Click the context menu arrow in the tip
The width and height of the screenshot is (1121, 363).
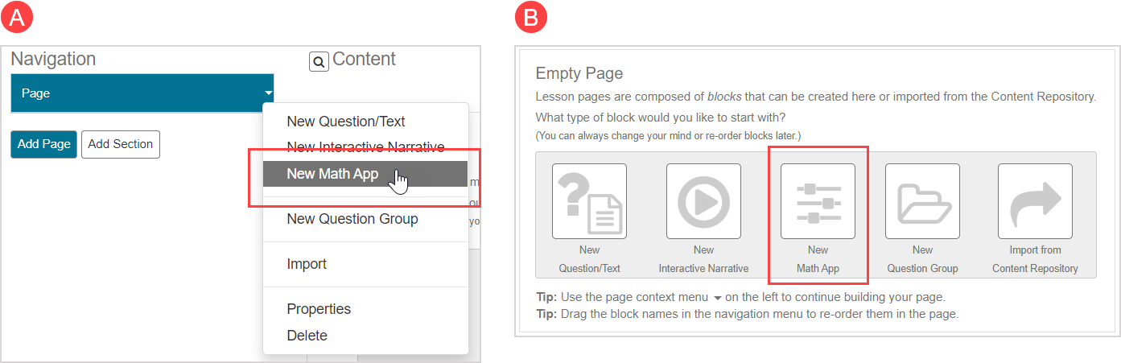[x=718, y=298]
